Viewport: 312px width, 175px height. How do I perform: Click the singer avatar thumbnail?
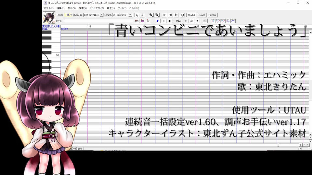coord(49,17)
